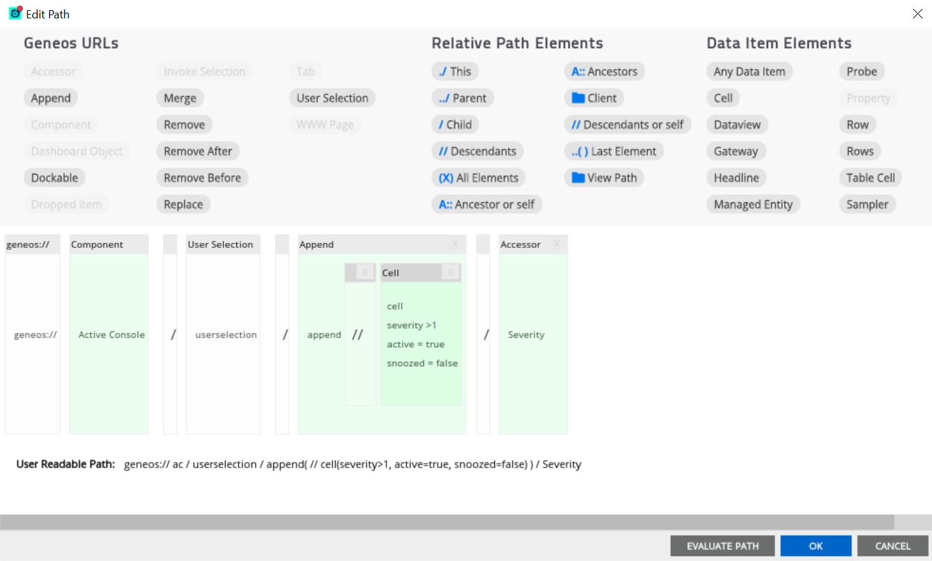Image resolution: width=932 pixels, height=561 pixels.
Task: Add the Probe data item element
Action: click(862, 71)
